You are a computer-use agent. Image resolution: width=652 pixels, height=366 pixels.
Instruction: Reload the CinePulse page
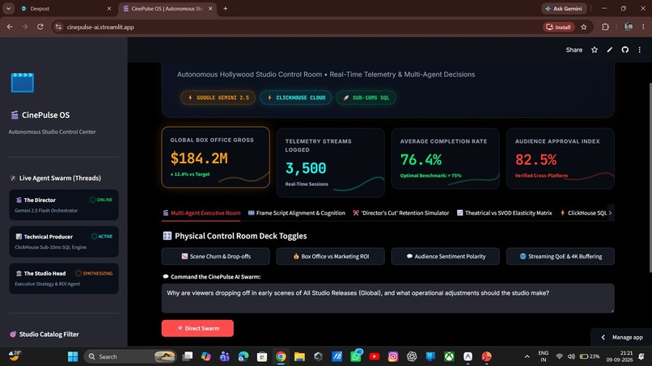pos(40,27)
